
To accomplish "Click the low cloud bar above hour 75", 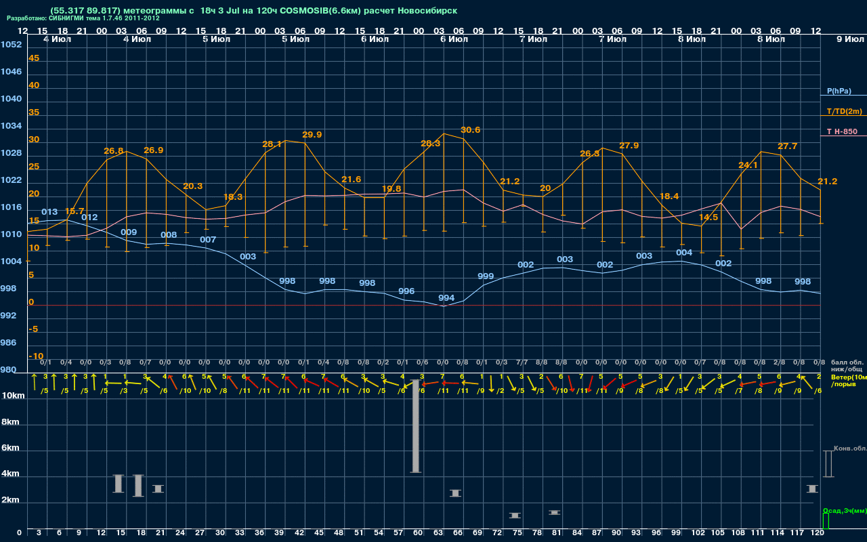I will point(515,516).
